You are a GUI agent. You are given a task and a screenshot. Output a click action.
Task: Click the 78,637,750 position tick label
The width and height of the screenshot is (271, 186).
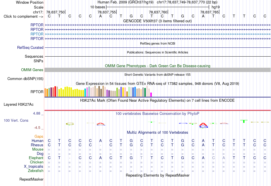coord(55,12)
